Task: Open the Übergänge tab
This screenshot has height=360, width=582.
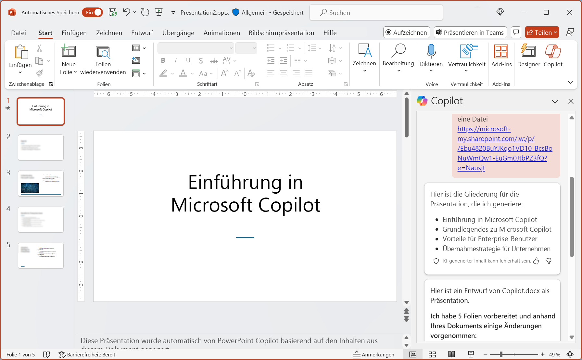Action: (178, 33)
